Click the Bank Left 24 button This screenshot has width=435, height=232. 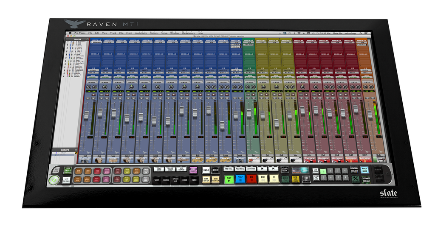coord(206,180)
